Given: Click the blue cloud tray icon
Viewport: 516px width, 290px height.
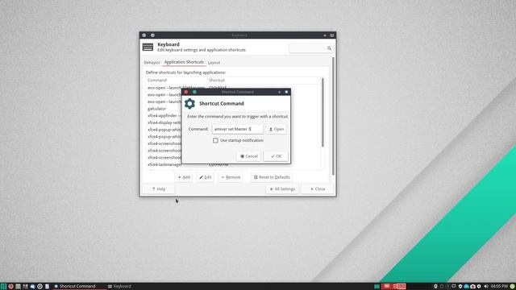Looking at the screenshot, I should (x=466, y=287).
